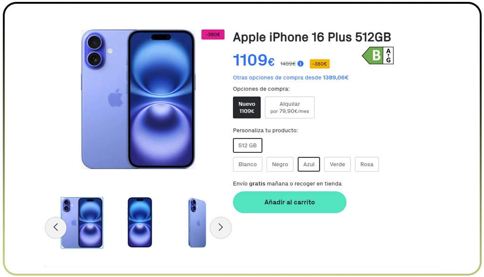Open Otras opciones de compra link
484x277 pixels.
[x=291, y=78]
